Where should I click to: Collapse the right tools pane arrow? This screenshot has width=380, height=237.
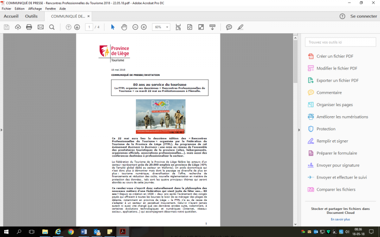pos(299,130)
